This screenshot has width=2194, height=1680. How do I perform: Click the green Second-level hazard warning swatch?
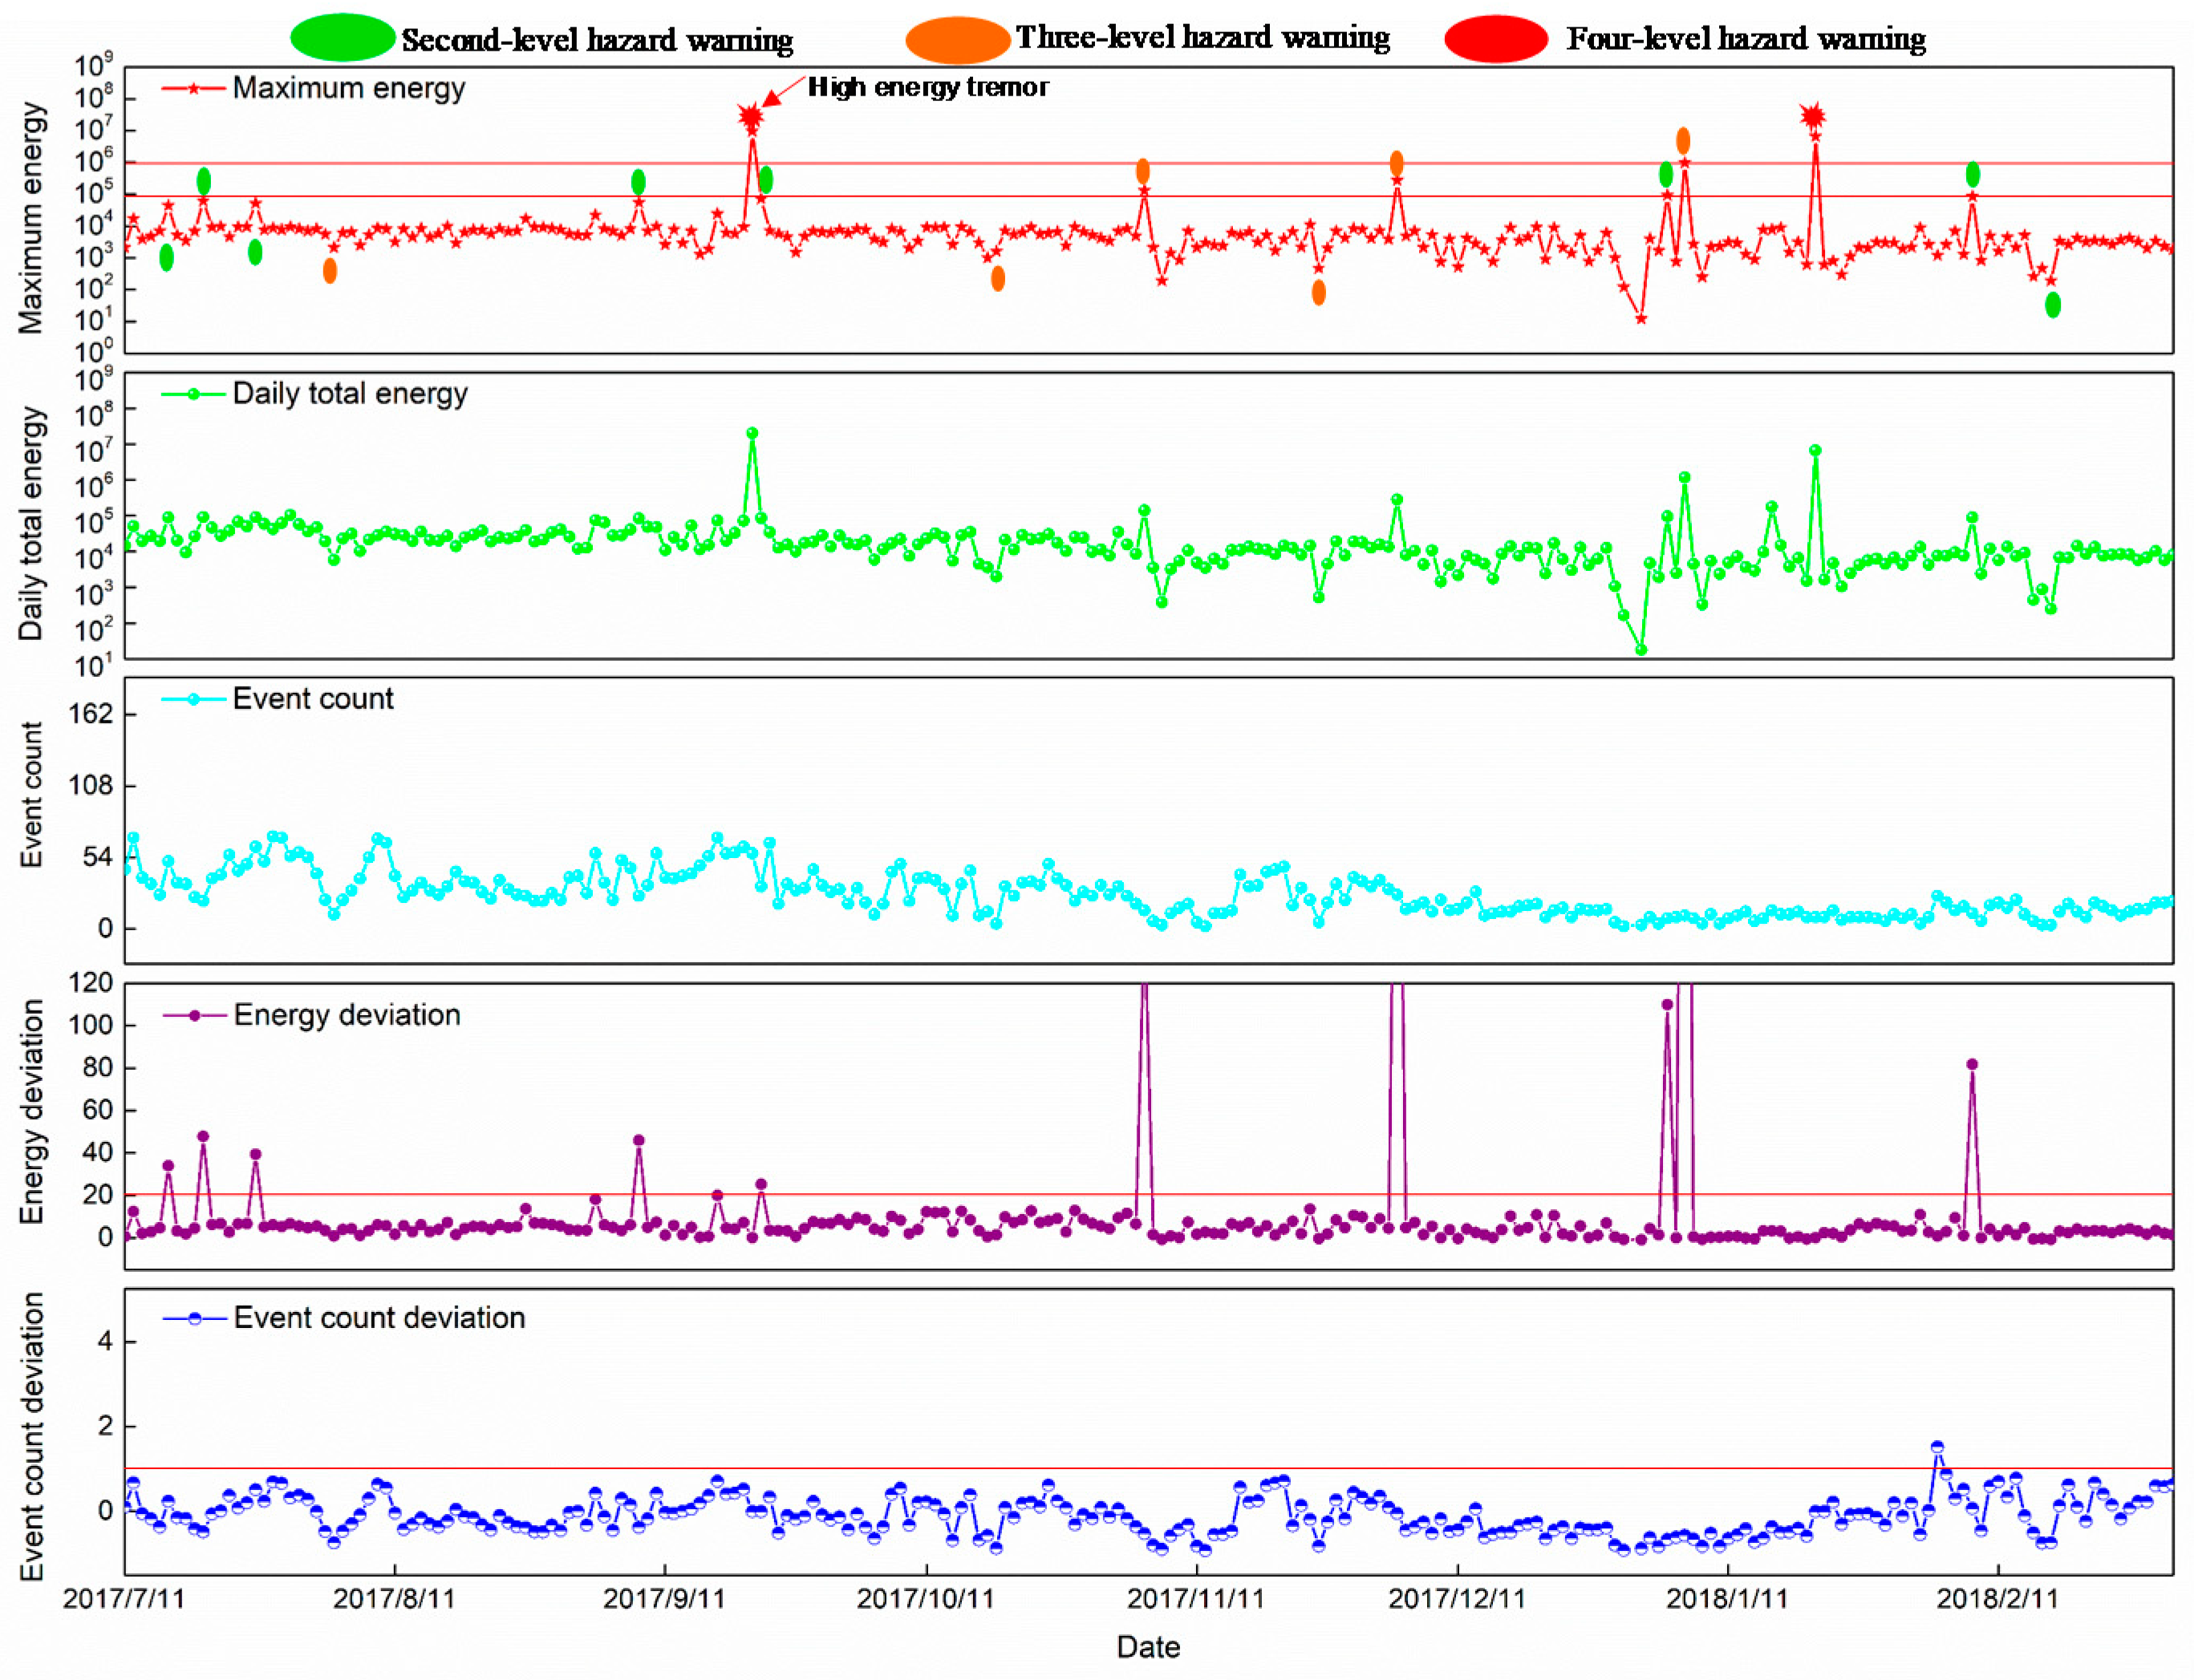343,38
